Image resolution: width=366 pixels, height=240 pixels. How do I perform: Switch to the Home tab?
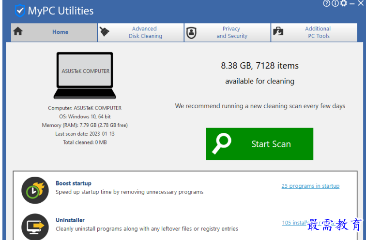54,32
